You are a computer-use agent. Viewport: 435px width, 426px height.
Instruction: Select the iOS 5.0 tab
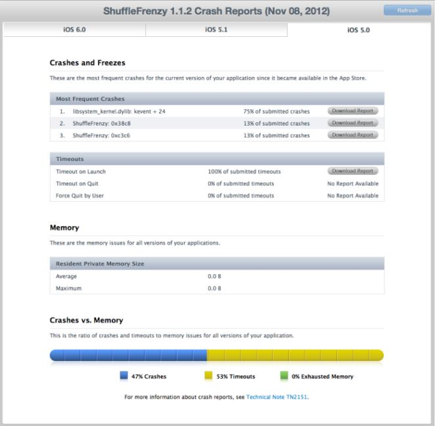[358, 30]
